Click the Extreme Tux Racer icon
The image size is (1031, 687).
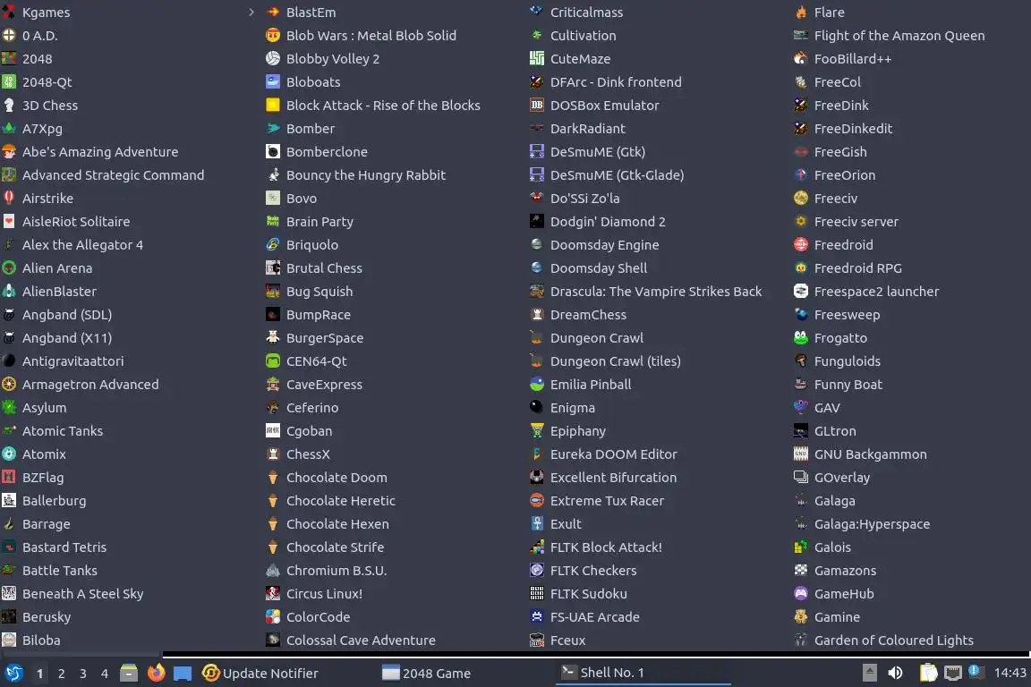537,501
